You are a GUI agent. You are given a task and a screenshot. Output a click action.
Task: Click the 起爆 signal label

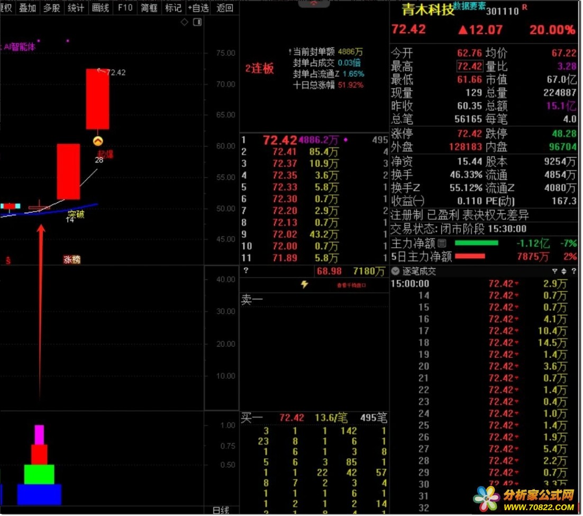pos(105,154)
